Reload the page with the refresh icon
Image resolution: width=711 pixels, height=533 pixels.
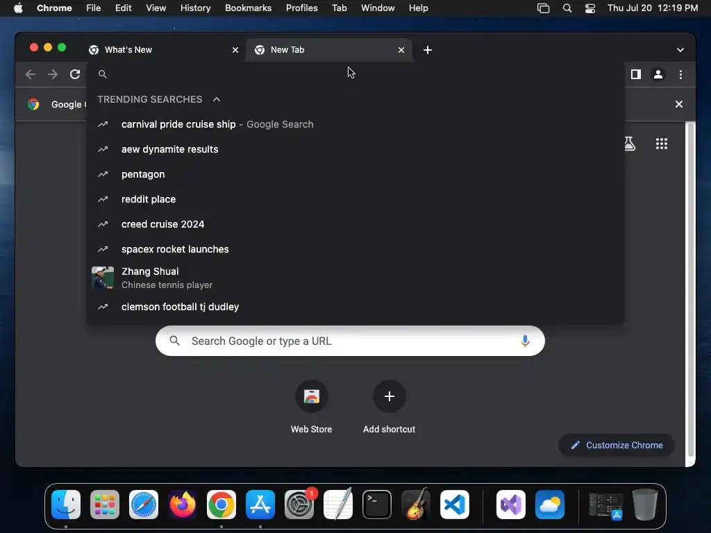75,74
